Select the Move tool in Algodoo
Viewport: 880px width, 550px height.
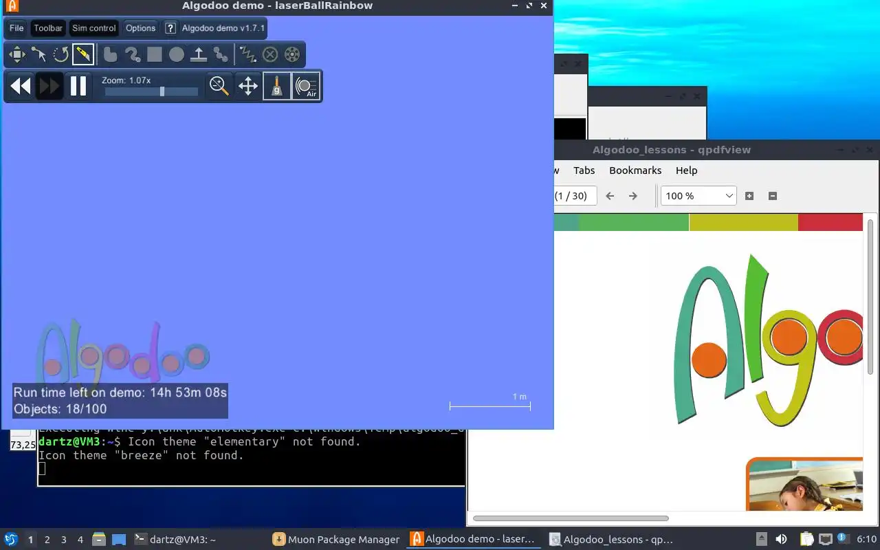16,54
